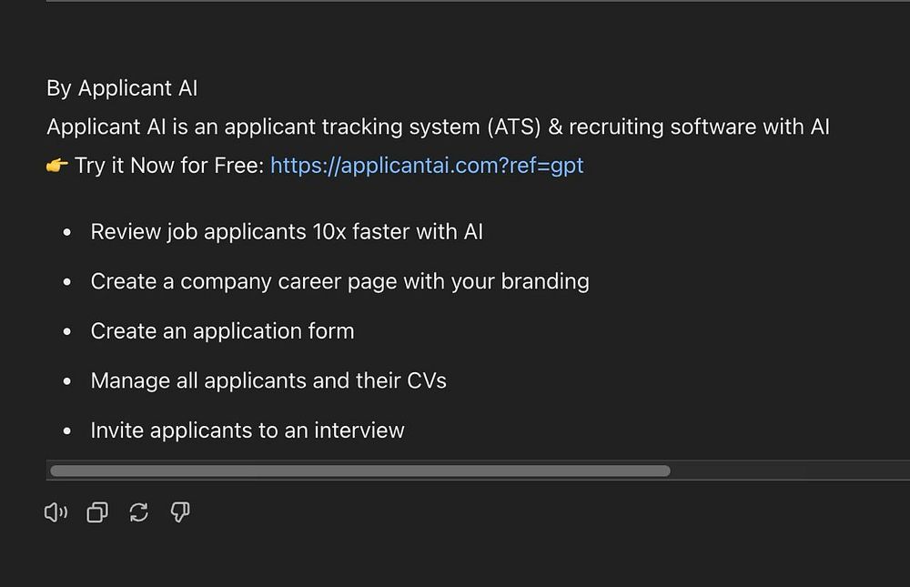
Task: Give a thumbs down to the response
Action: point(180,513)
